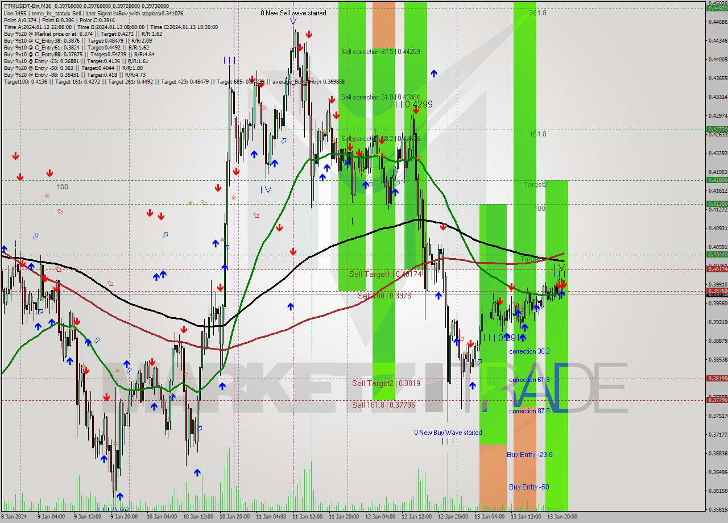Screen dimensions: 728x523
Task: Click the red 0.37796 price tag
Action: [717, 400]
